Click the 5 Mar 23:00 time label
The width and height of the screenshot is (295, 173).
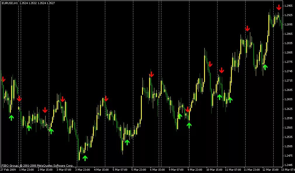pyautogui.click(x=139, y=170)
